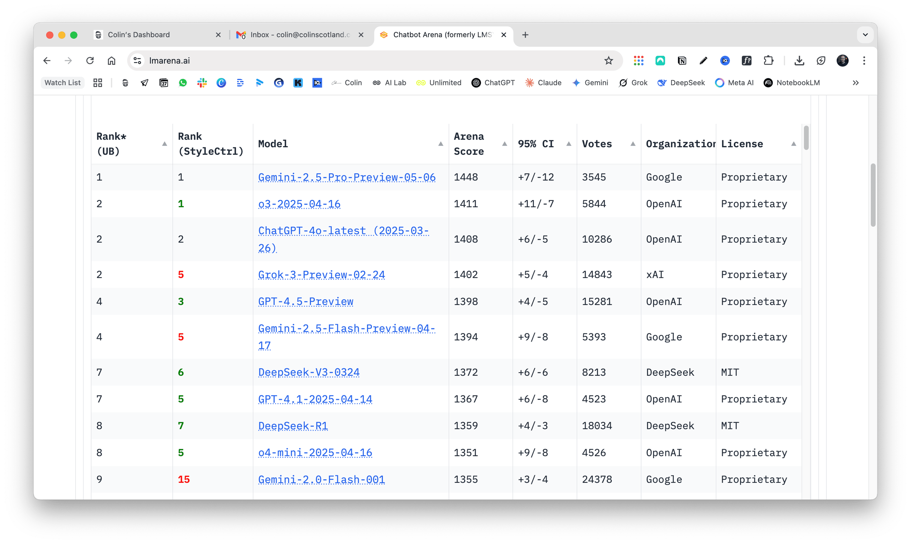The width and height of the screenshot is (911, 544).
Task: Open the calendar 27 bookmark
Action: [164, 83]
